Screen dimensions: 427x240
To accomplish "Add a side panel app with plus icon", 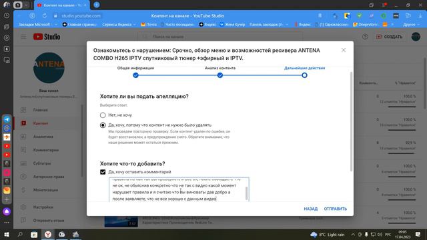I will coord(7,199).
